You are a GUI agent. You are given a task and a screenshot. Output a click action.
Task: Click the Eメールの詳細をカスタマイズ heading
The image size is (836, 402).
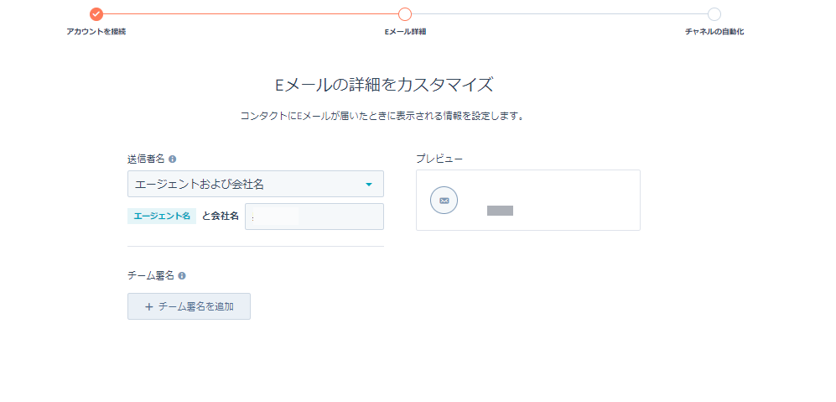coord(384,86)
